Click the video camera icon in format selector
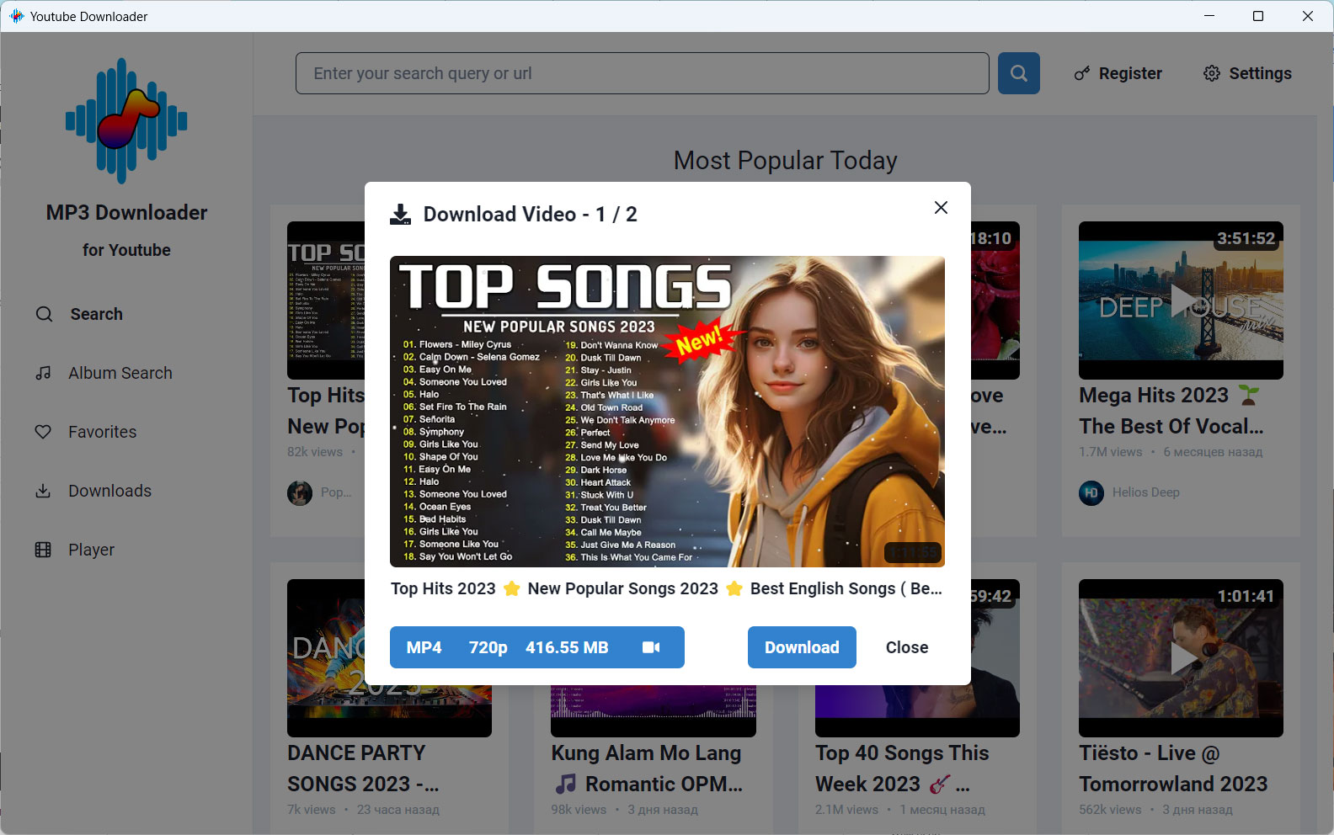This screenshot has height=835, width=1334. pyautogui.click(x=651, y=647)
